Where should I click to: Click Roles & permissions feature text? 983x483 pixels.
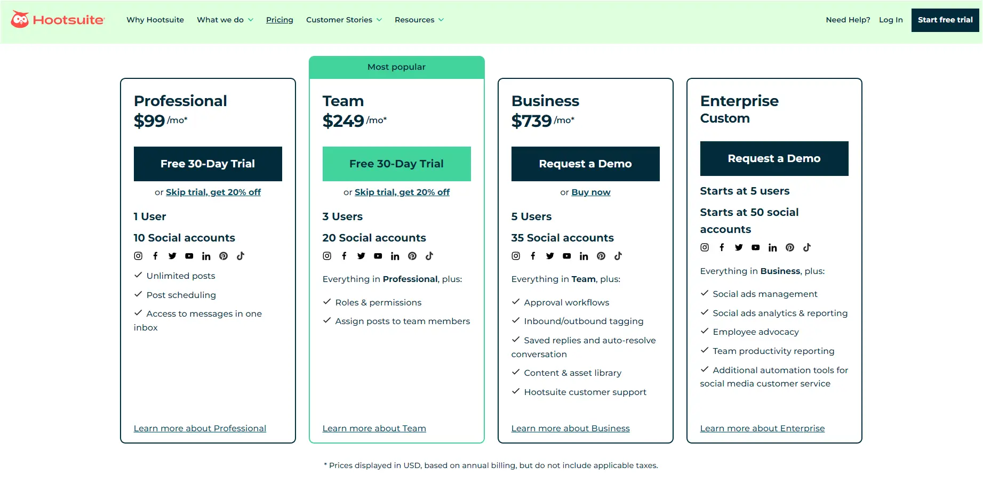[378, 302]
